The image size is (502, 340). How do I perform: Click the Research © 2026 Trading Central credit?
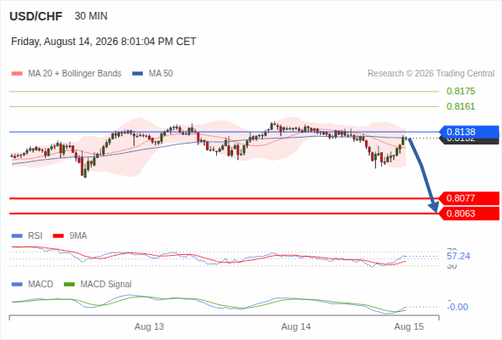click(x=431, y=74)
